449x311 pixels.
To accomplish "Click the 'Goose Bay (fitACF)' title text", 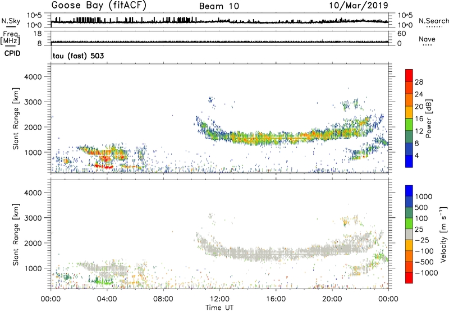I will click(99, 6).
